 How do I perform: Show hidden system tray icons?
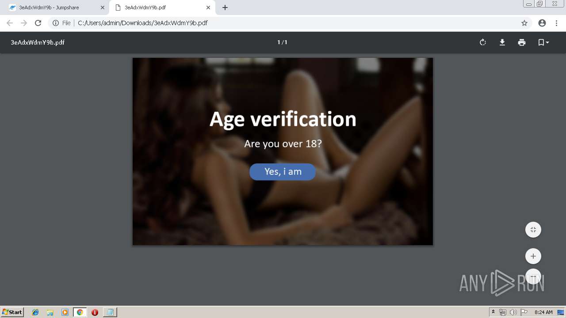[493, 312]
